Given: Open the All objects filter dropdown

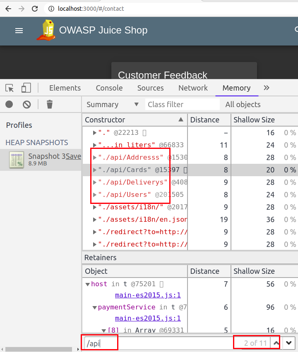Looking at the screenshot, I should click(x=243, y=104).
